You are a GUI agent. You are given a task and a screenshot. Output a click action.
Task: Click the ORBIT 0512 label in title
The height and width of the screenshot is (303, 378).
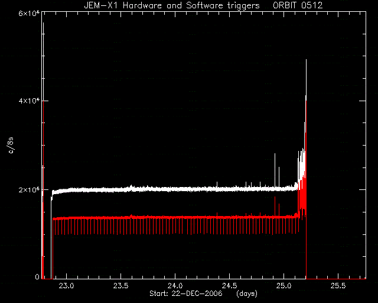click(x=298, y=5)
